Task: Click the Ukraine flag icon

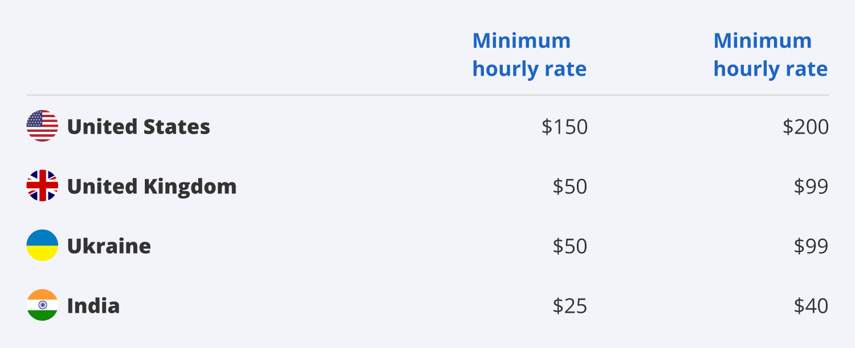Action: [x=42, y=245]
